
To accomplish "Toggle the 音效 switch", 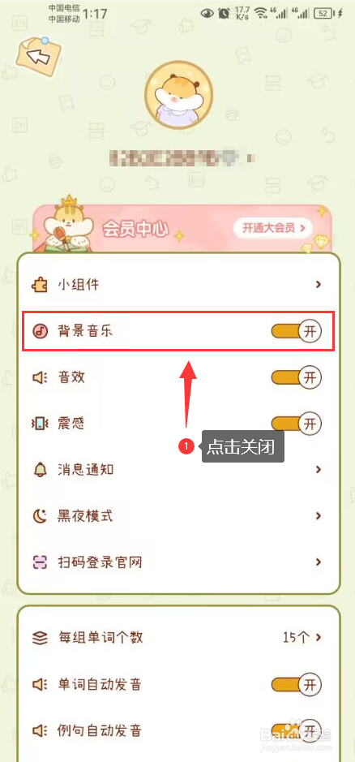I will [297, 377].
